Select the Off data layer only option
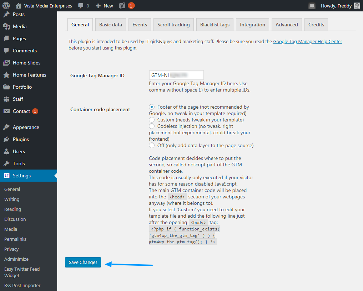The image size is (363, 291). pos(152,145)
